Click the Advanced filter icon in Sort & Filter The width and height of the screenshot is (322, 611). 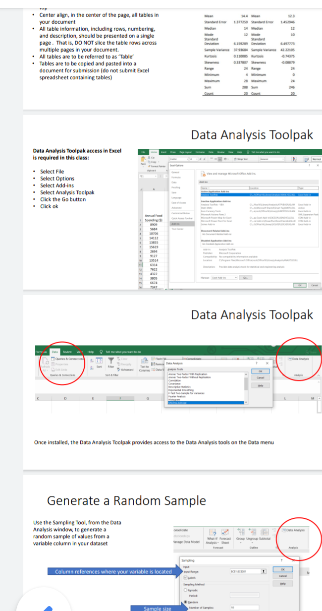pos(118,369)
